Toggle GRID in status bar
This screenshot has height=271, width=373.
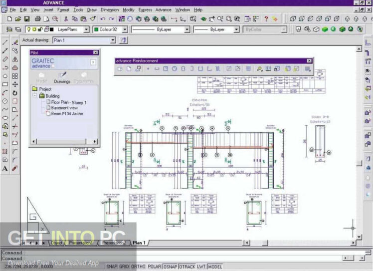point(124,267)
